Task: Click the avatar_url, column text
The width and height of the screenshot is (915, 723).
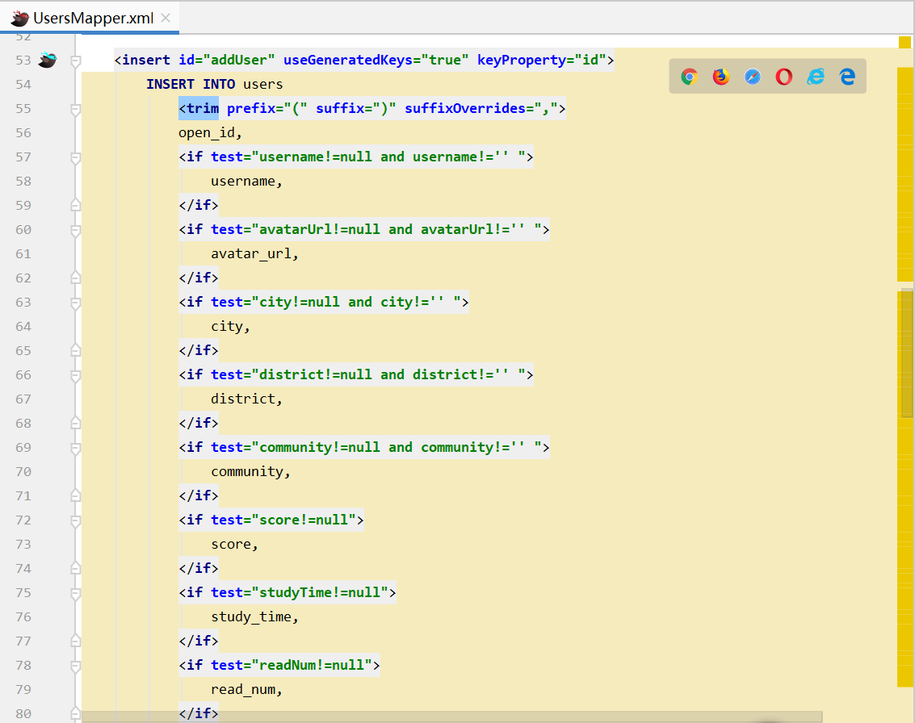Action: (254, 253)
